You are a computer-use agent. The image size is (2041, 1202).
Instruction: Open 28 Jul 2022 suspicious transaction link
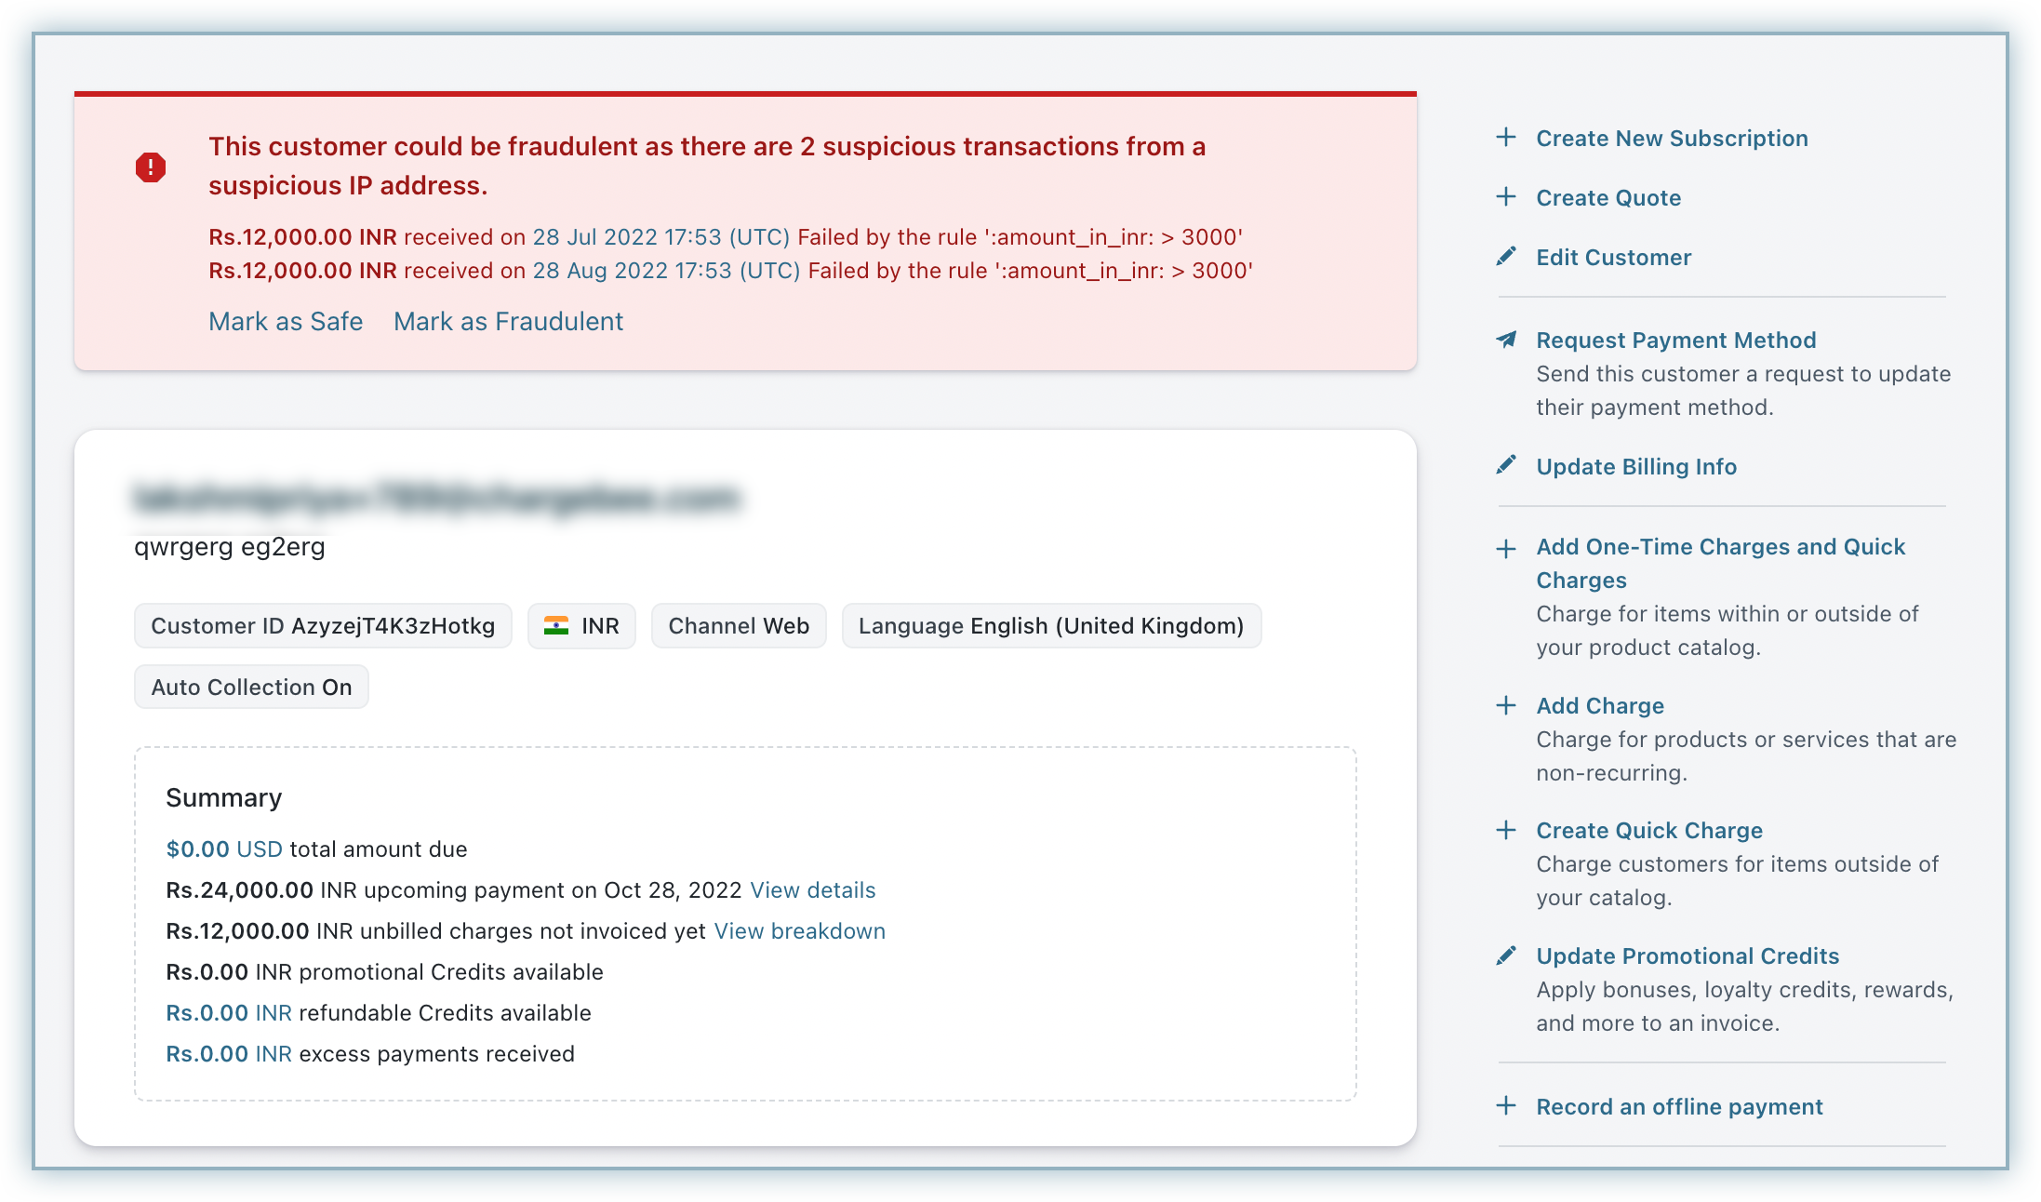(660, 237)
